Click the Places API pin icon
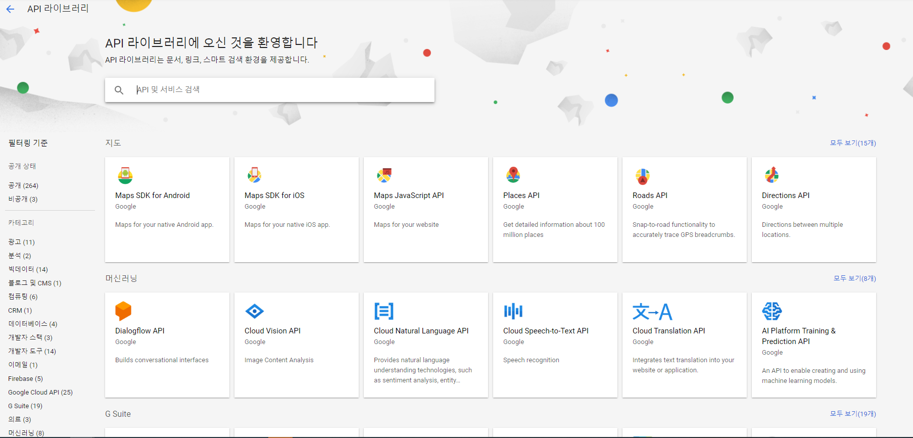 513,175
